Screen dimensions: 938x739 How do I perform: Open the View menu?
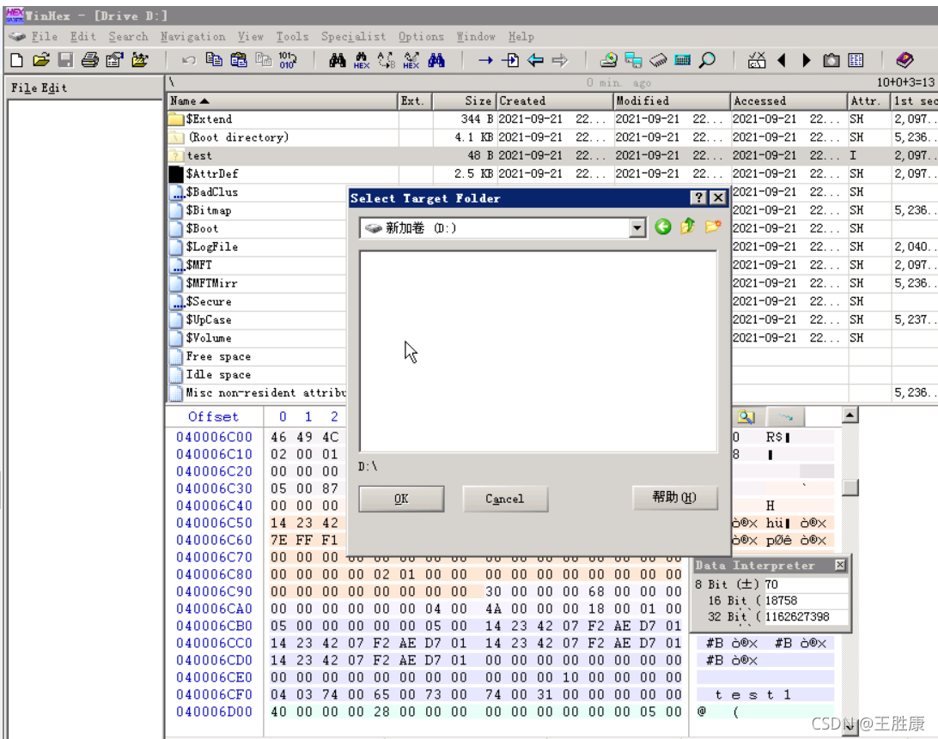pyautogui.click(x=250, y=36)
